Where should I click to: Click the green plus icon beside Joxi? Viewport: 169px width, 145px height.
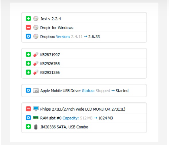tap(28, 19)
